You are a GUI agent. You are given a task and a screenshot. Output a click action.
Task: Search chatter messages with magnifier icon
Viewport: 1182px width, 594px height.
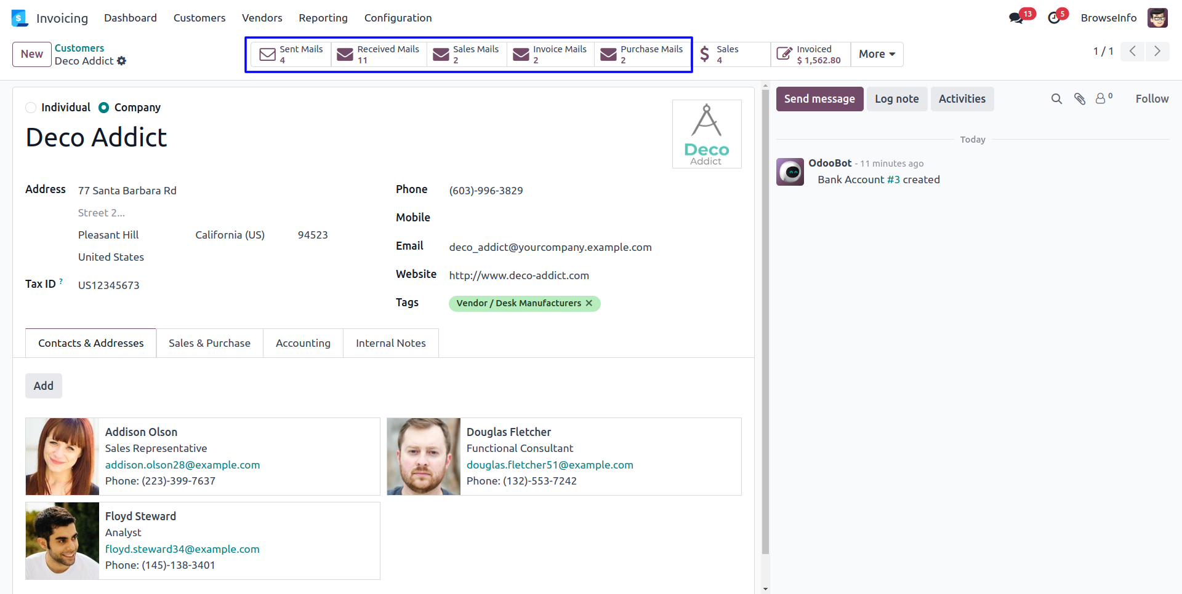pos(1056,99)
